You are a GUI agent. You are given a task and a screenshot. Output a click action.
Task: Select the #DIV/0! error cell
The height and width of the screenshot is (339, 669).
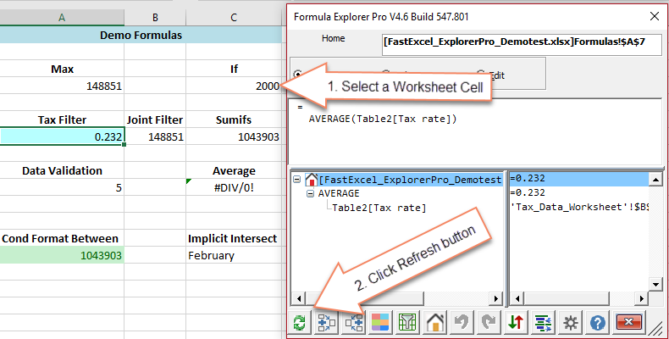tap(234, 187)
